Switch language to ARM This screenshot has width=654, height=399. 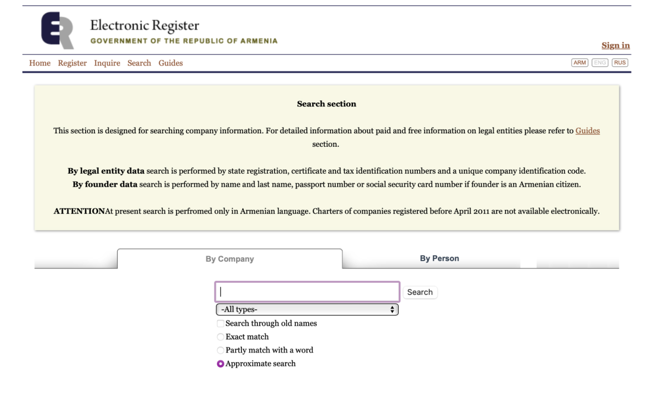click(x=579, y=63)
